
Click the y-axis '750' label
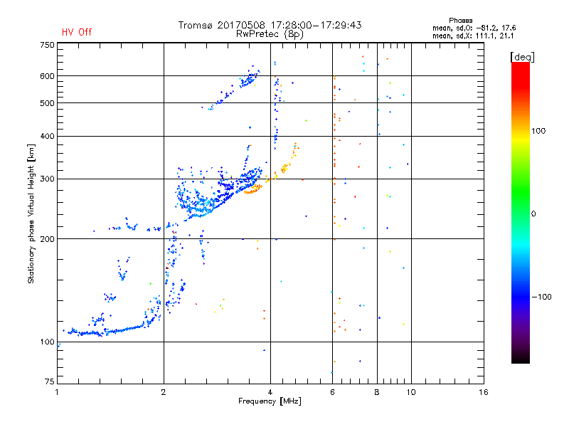click(x=47, y=45)
